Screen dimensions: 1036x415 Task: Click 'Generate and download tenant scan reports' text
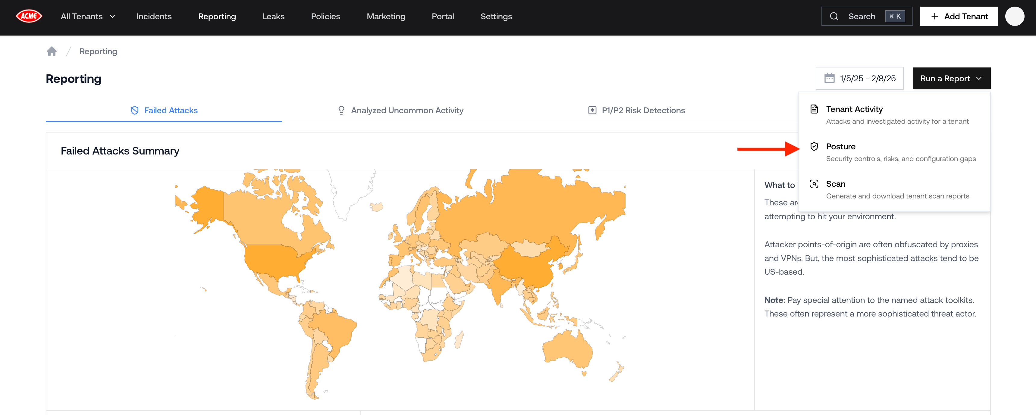(898, 196)
